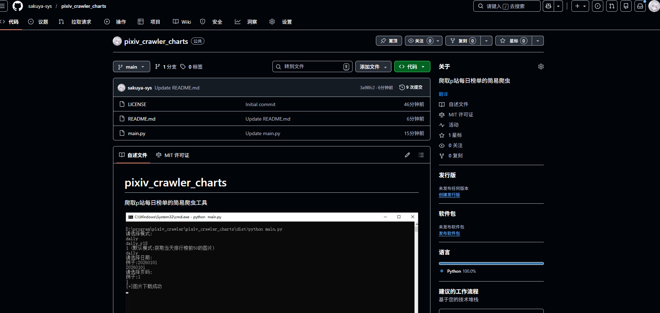
Task: Click the Python 100.0% language entry
Action: coord(458,271)
